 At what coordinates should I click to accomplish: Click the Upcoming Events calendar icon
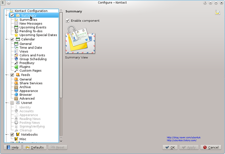tap(16, 27)
